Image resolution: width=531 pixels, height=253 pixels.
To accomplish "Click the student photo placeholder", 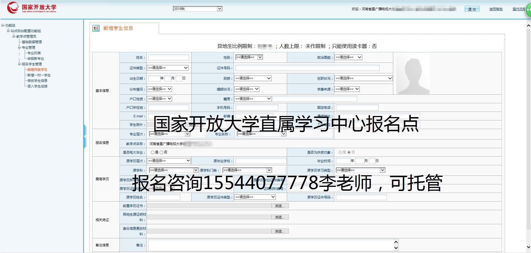I will point(413,74).
